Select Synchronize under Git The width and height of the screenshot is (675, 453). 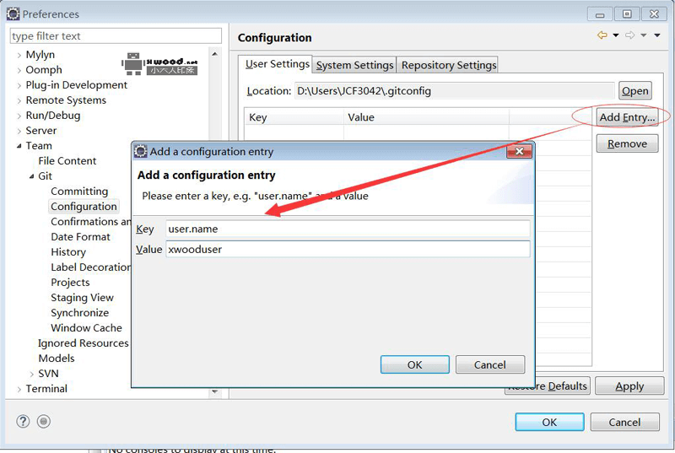coord(79,313)
